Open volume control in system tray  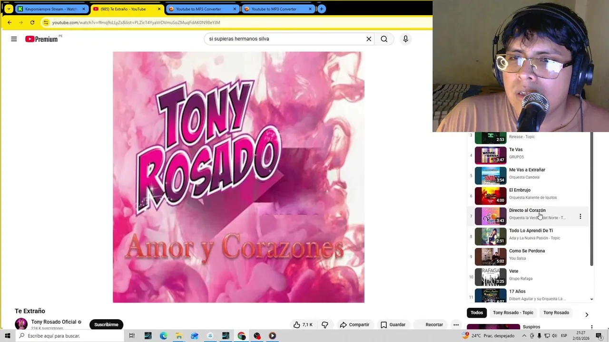pyautogui.click(x=554, y=336)
